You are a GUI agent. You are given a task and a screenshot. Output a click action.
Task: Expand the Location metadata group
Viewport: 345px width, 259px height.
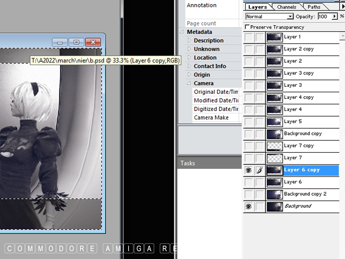189,58
